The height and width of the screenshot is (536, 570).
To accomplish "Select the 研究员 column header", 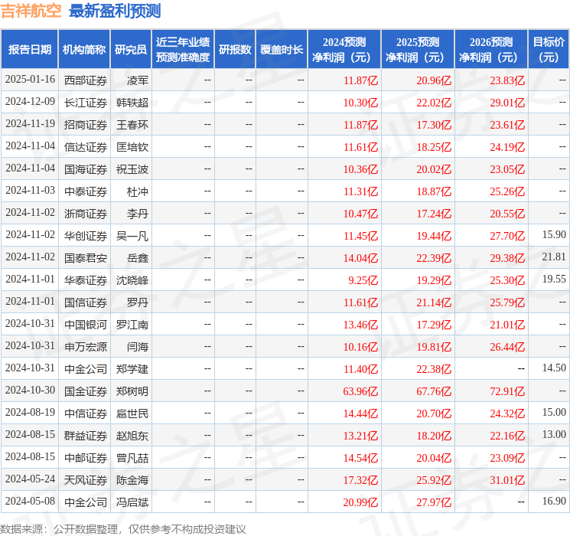I will coord(131,49).
